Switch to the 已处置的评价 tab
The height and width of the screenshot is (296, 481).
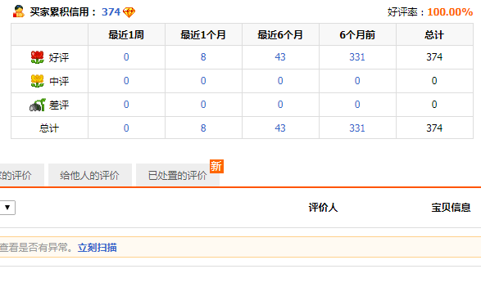coord(178,175)
